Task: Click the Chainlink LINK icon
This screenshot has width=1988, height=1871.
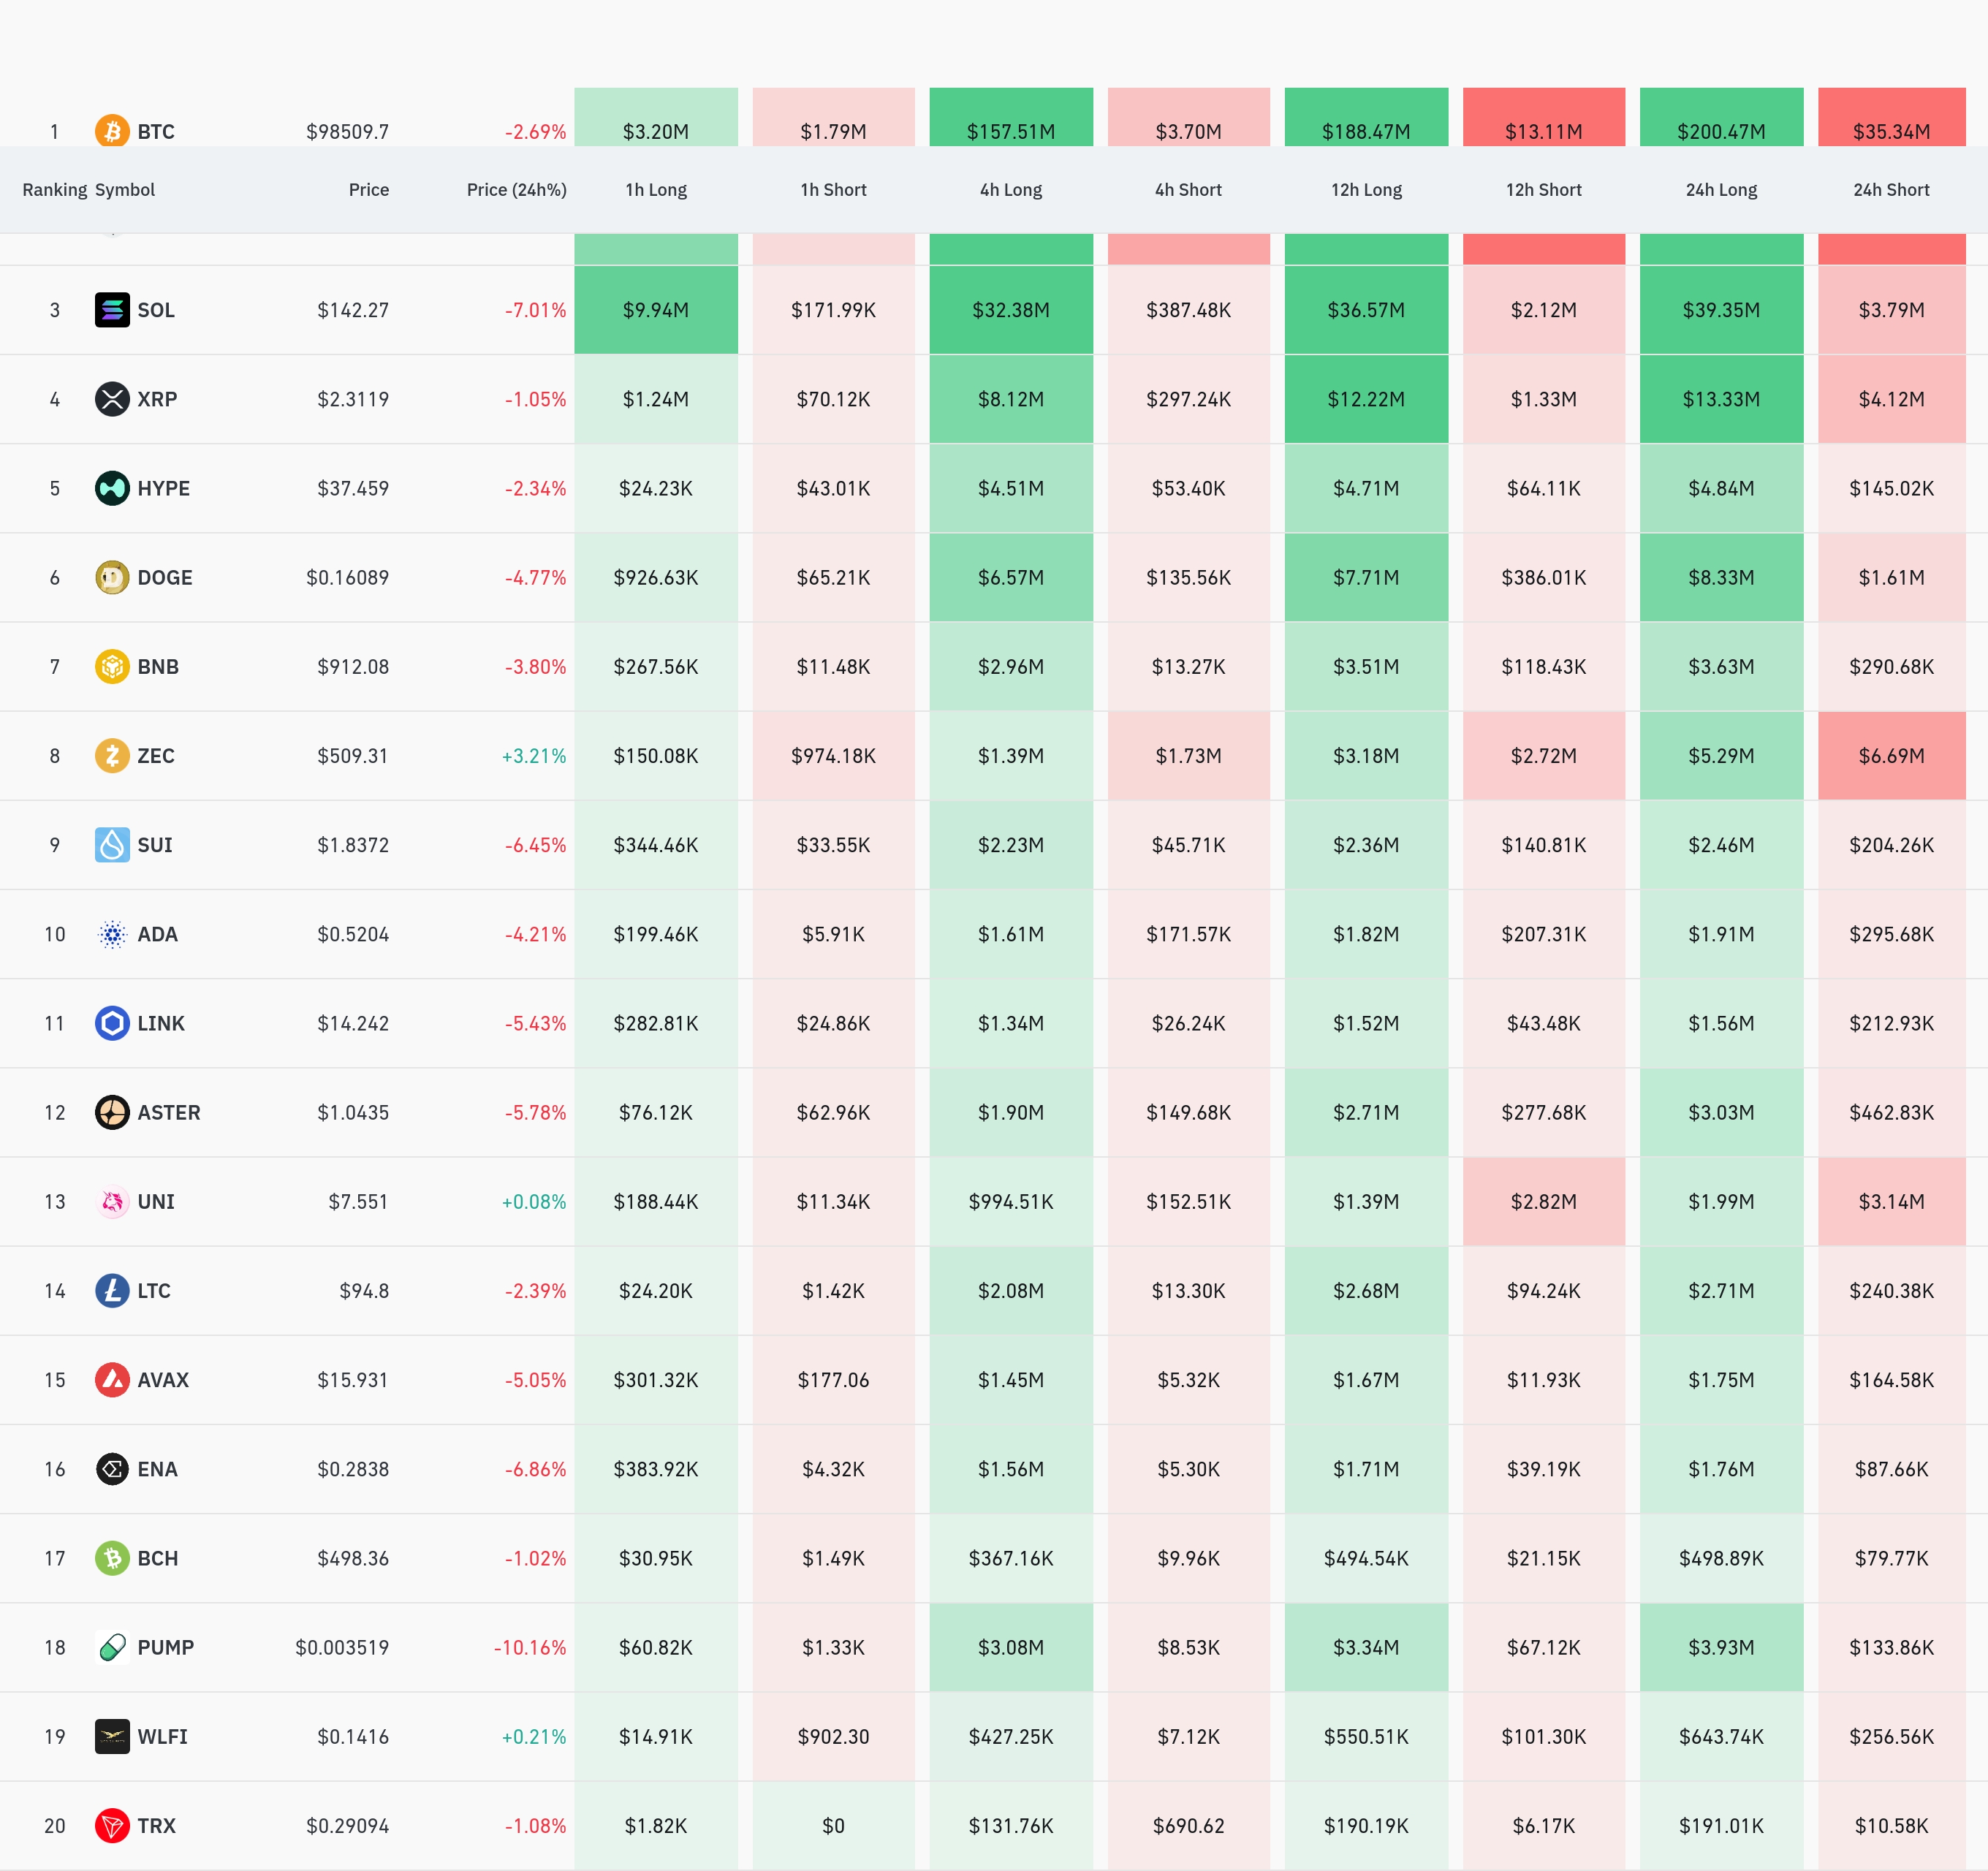Action: (x=112, y=1023)
